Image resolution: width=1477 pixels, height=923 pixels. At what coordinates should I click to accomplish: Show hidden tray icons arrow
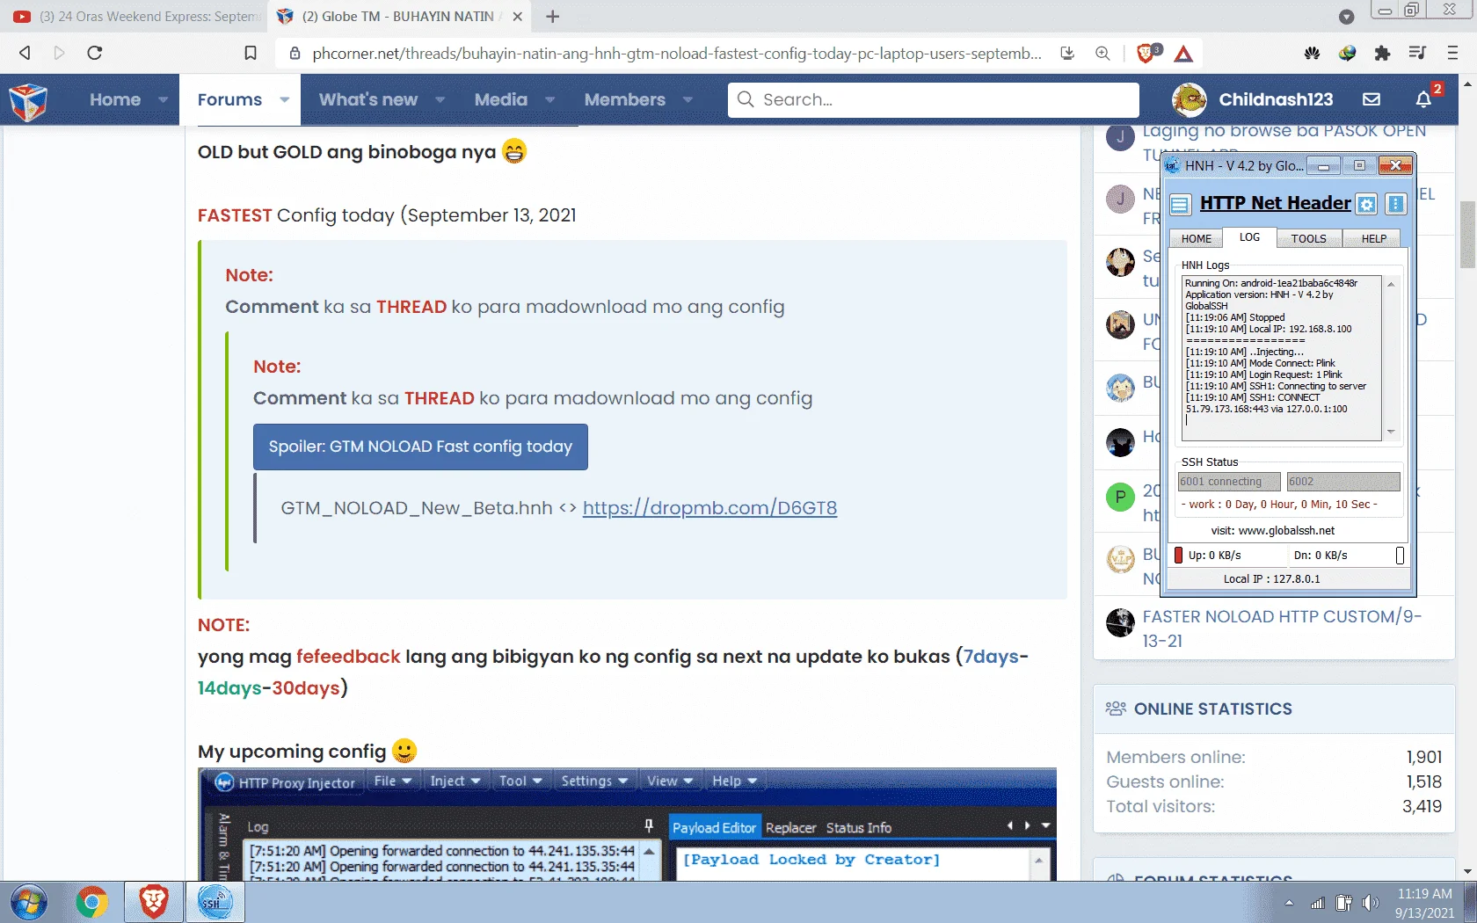tap(1289, 903)
